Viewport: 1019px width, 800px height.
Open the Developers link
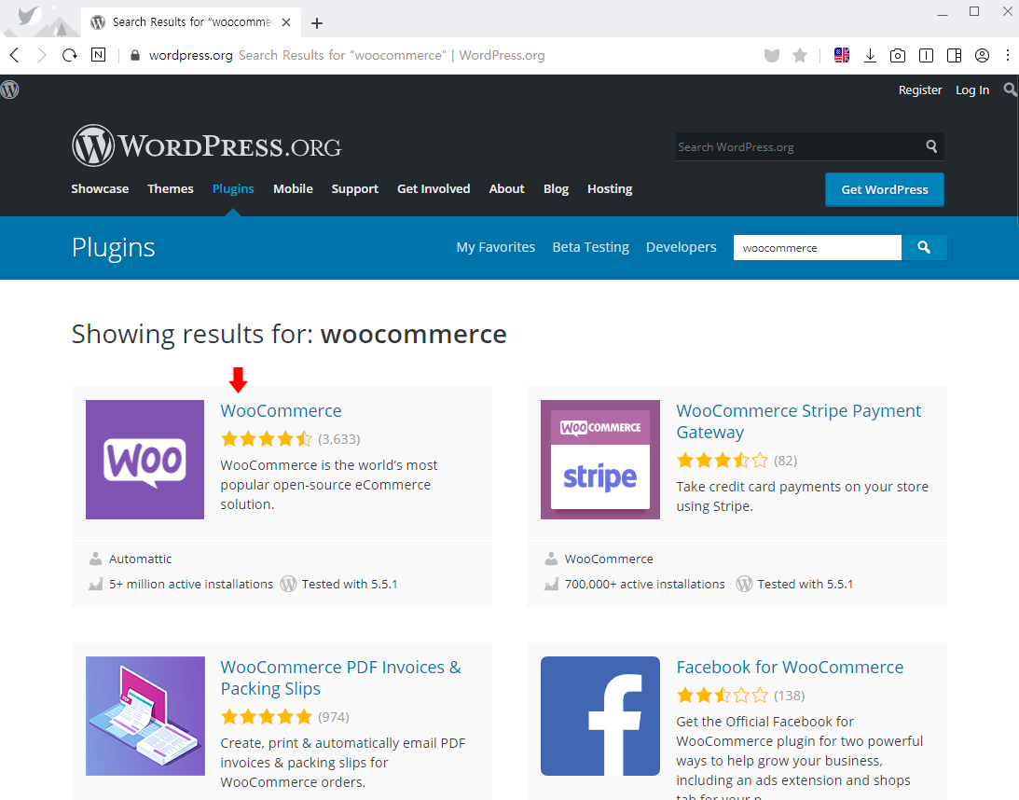pyautogui.click(x=682, y=248)
